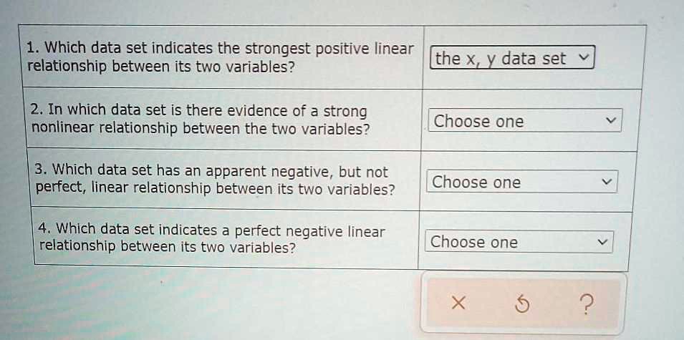
Task: Click the number '1.' question label
Action: point(32,49)
